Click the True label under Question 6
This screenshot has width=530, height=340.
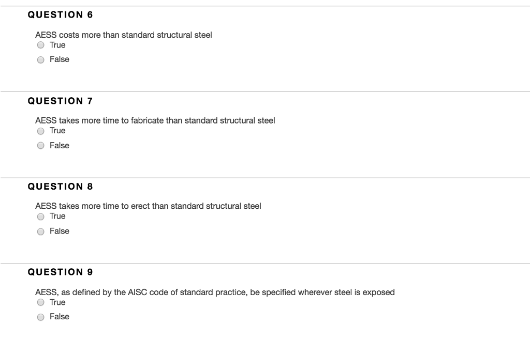57,45
